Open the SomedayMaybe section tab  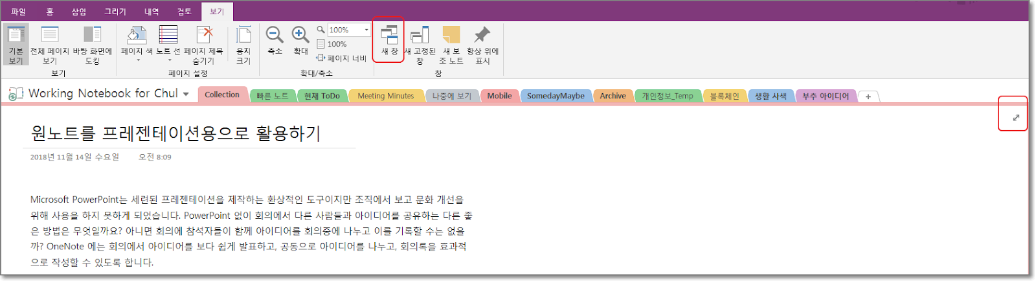click(556, 96)
